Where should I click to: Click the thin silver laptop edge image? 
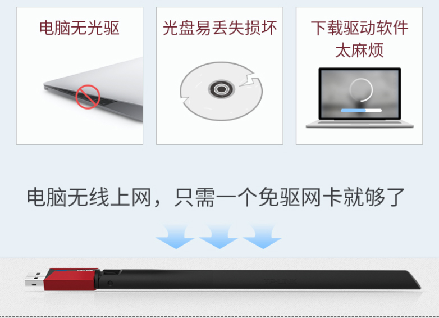93,90
